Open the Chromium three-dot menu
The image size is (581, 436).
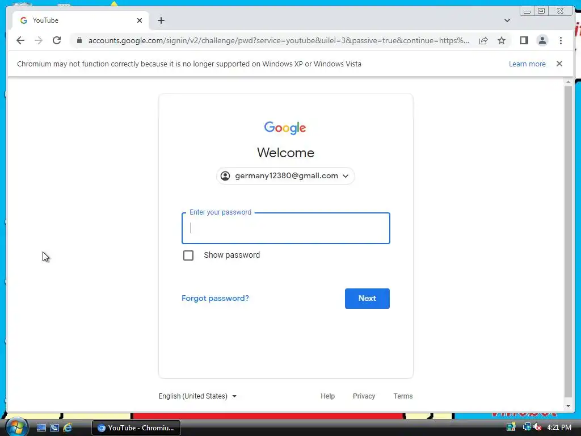[561, 40]
